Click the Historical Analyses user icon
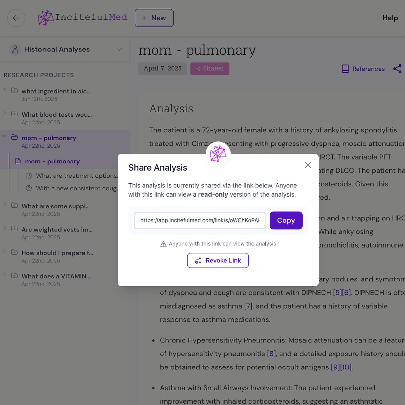 pos(15,49)
